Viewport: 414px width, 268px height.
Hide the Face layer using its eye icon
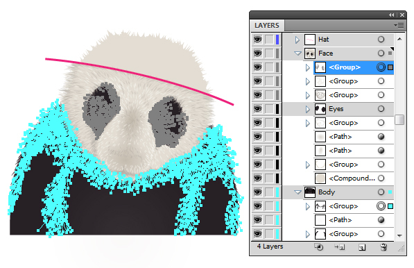pos(257,53)
